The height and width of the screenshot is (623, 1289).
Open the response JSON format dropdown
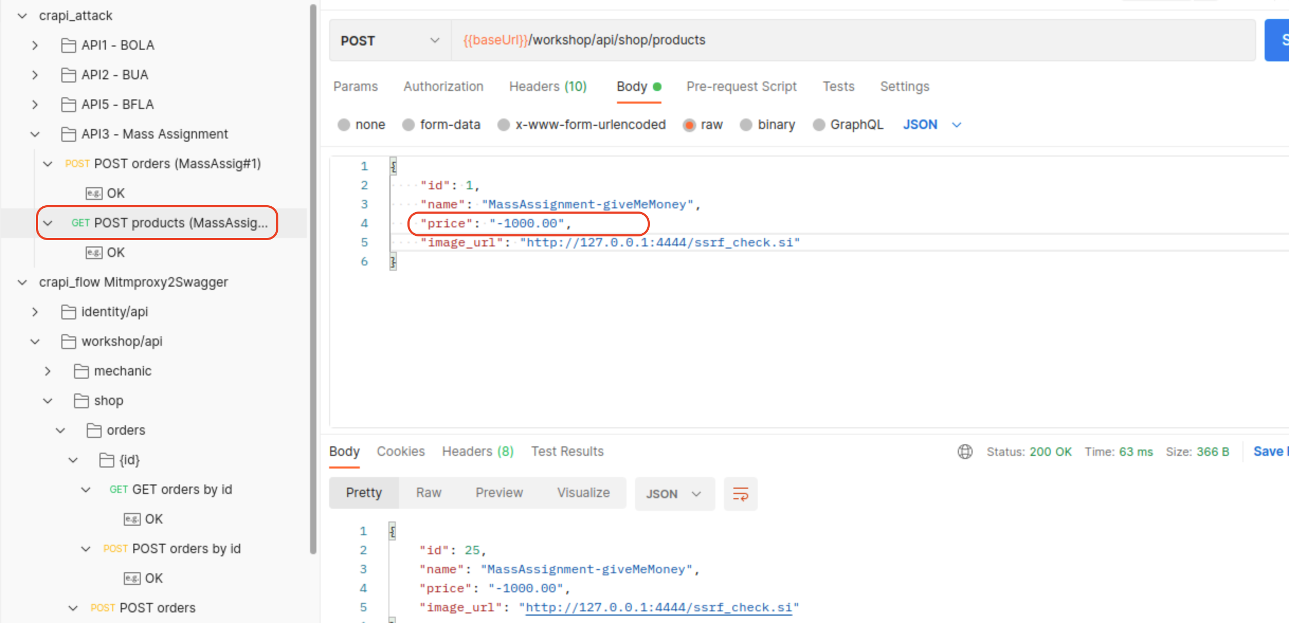tap(674, 494)
